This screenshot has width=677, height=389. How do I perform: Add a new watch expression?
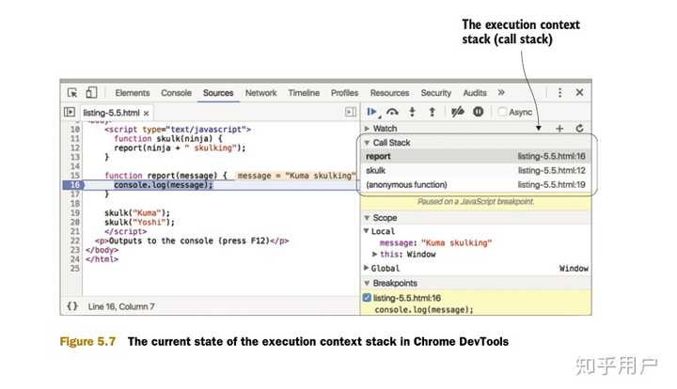(x=559, y=128)
